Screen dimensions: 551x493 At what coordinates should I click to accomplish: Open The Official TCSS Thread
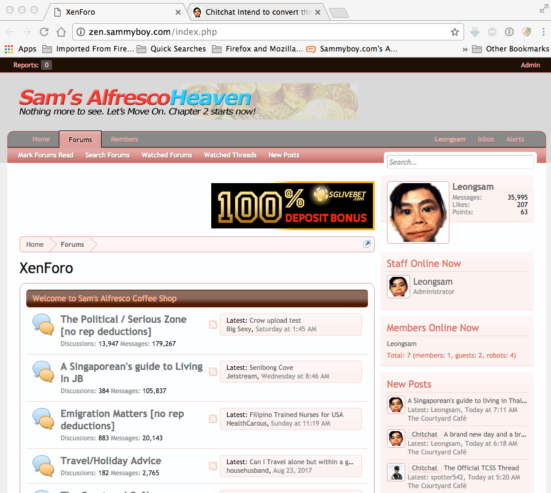pos(481,468)
